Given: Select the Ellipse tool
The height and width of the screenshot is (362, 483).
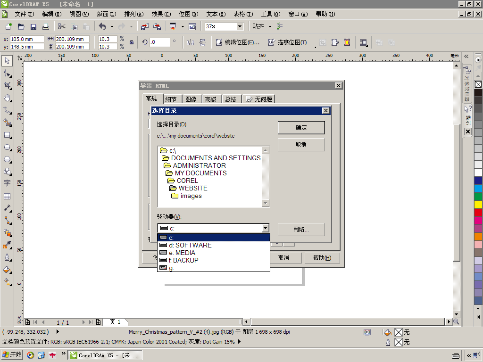Looking at the screenshot, I should click(x=7, y=148).
